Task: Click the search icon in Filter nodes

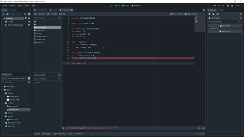Action: (x=25, y=14)
